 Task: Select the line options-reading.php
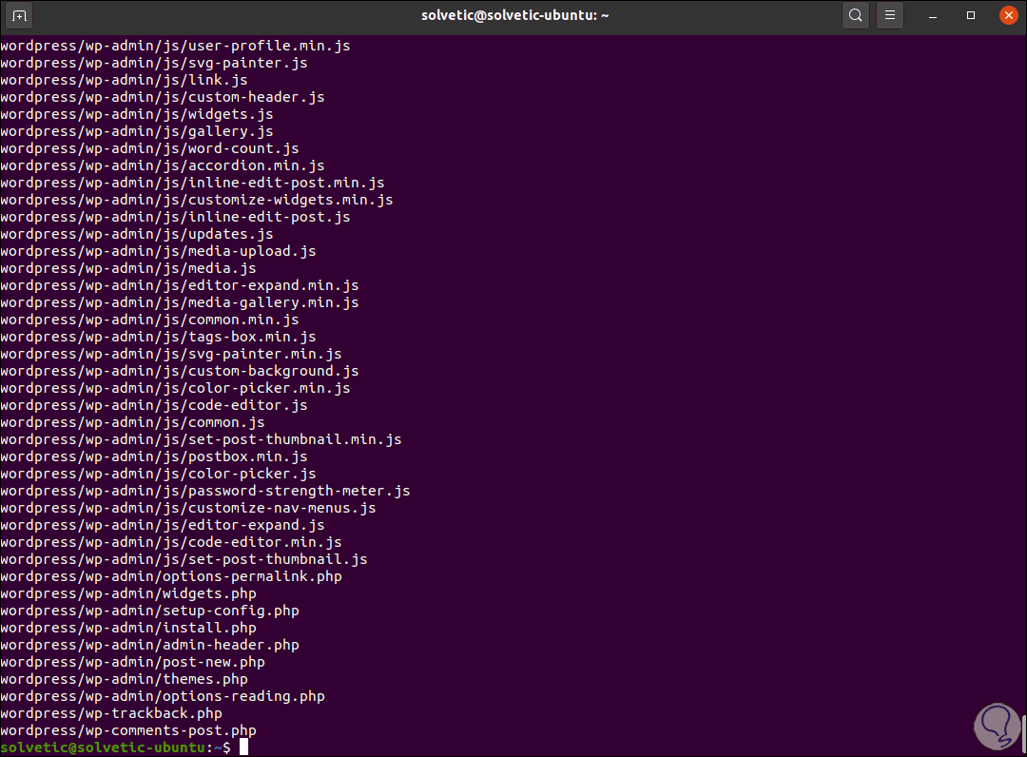click(163, 696)
